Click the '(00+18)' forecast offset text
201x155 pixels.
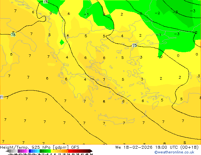pos(189,147)
